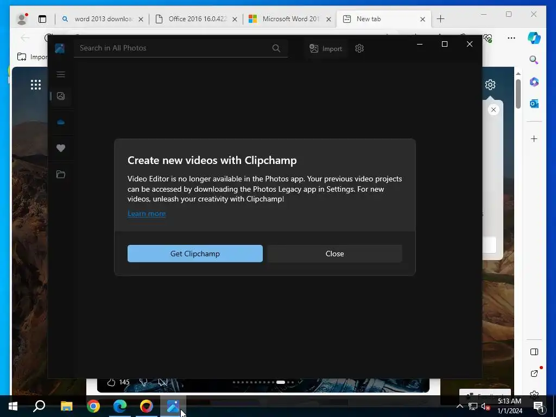
Task: Select the active carousel indicator pill
Action: click(281, 382)
